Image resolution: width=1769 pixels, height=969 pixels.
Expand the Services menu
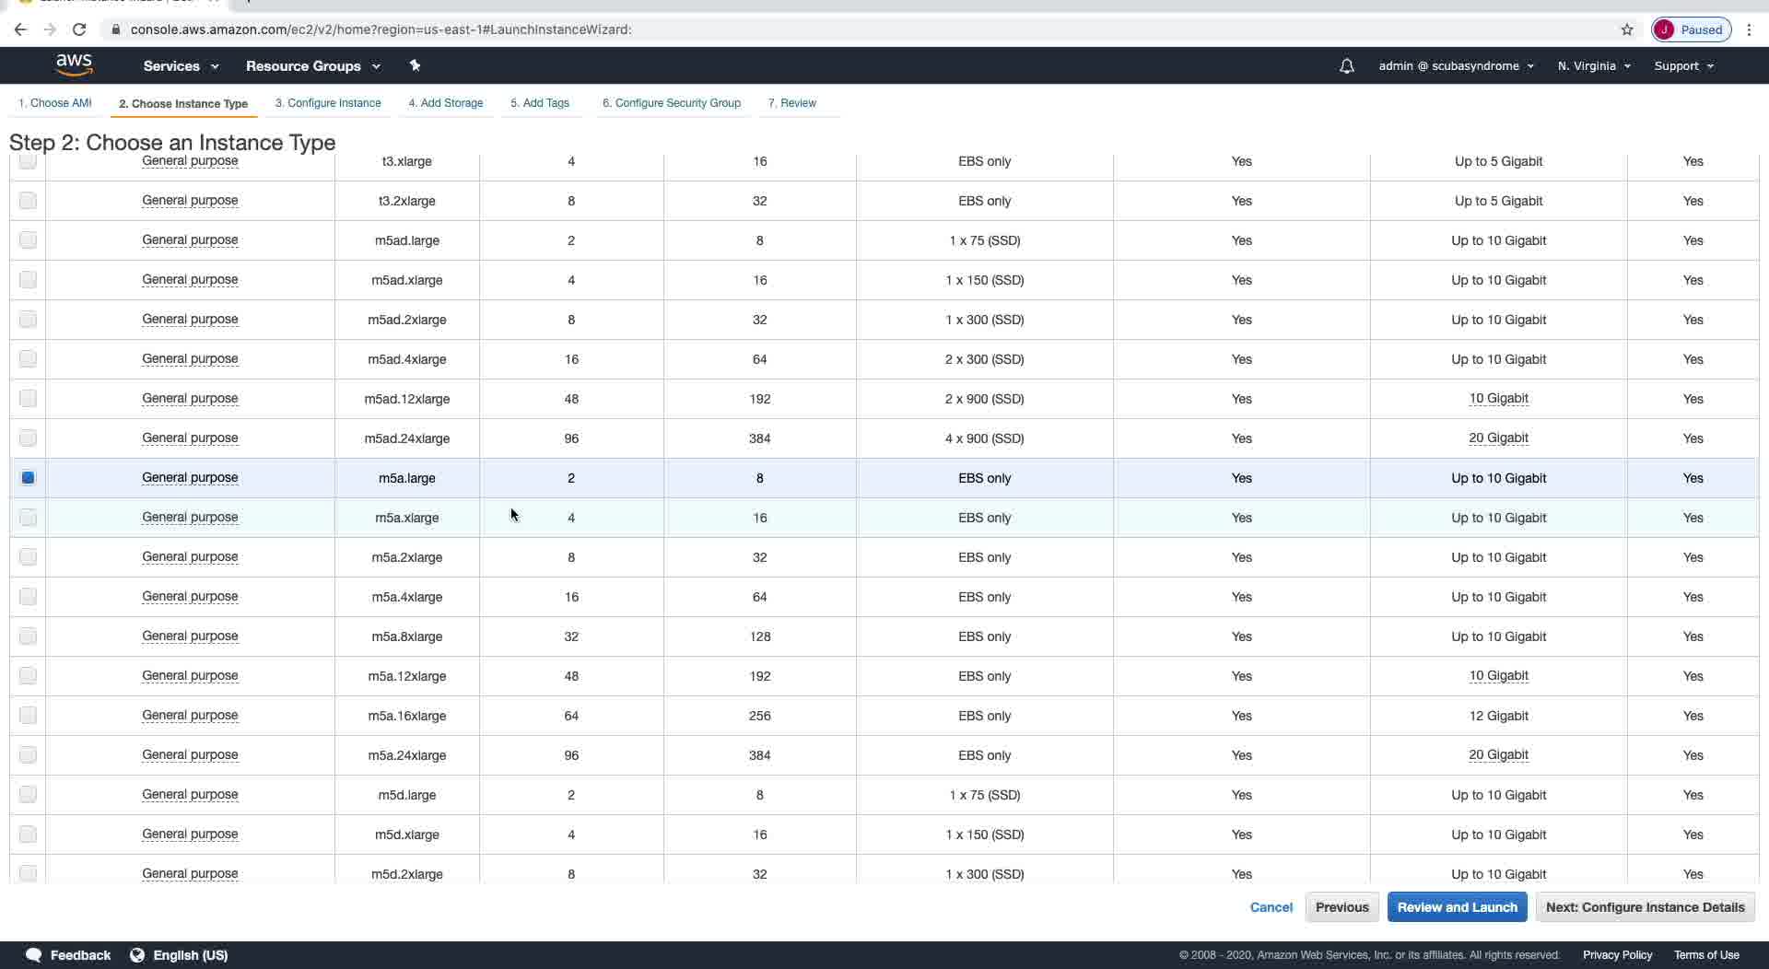coord(181,66)
